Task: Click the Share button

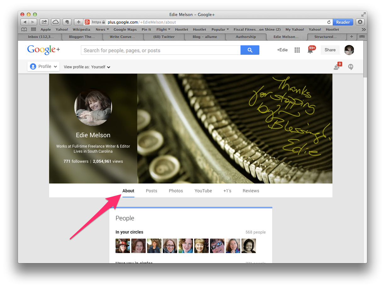Action: pos(330,50)
